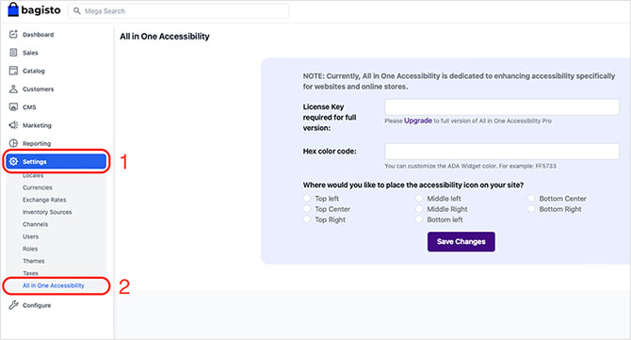This screenshot has height=340, width=631.
Task: Open Taxes submenu item
Action: click(30, 273)
